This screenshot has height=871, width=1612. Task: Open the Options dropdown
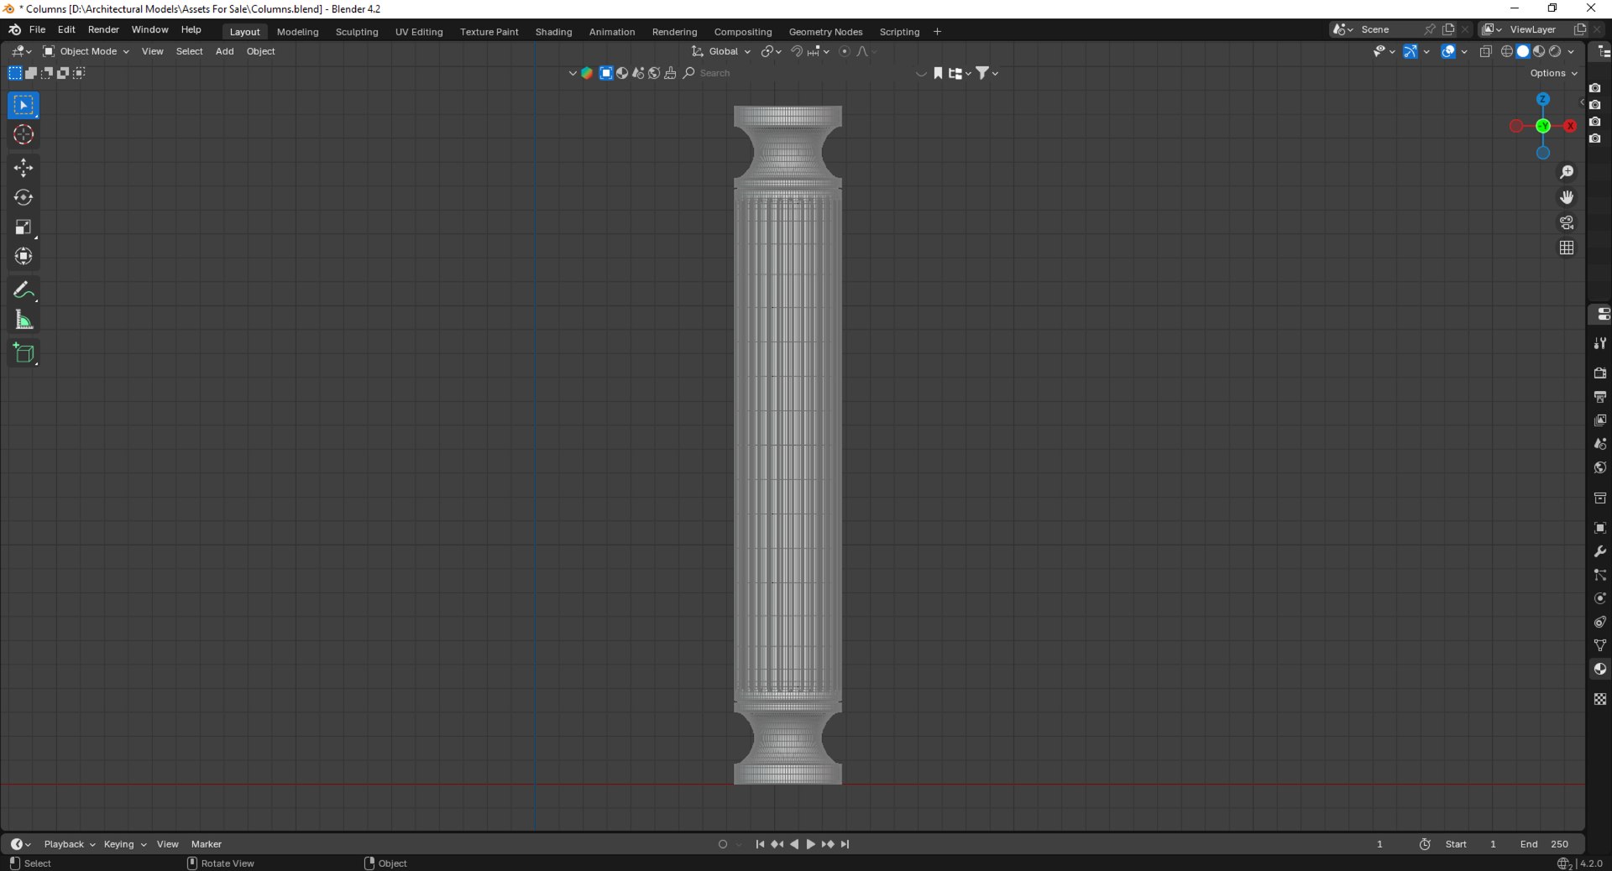click(x=1553, y=73)
